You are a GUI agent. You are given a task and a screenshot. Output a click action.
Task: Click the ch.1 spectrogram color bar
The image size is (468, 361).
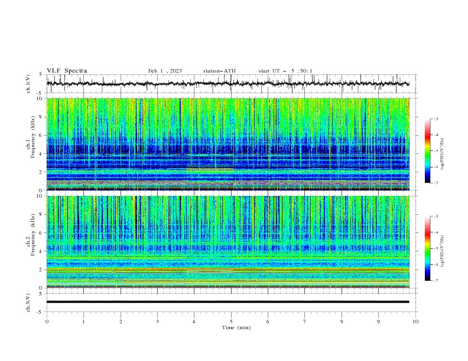click(427, 151)
